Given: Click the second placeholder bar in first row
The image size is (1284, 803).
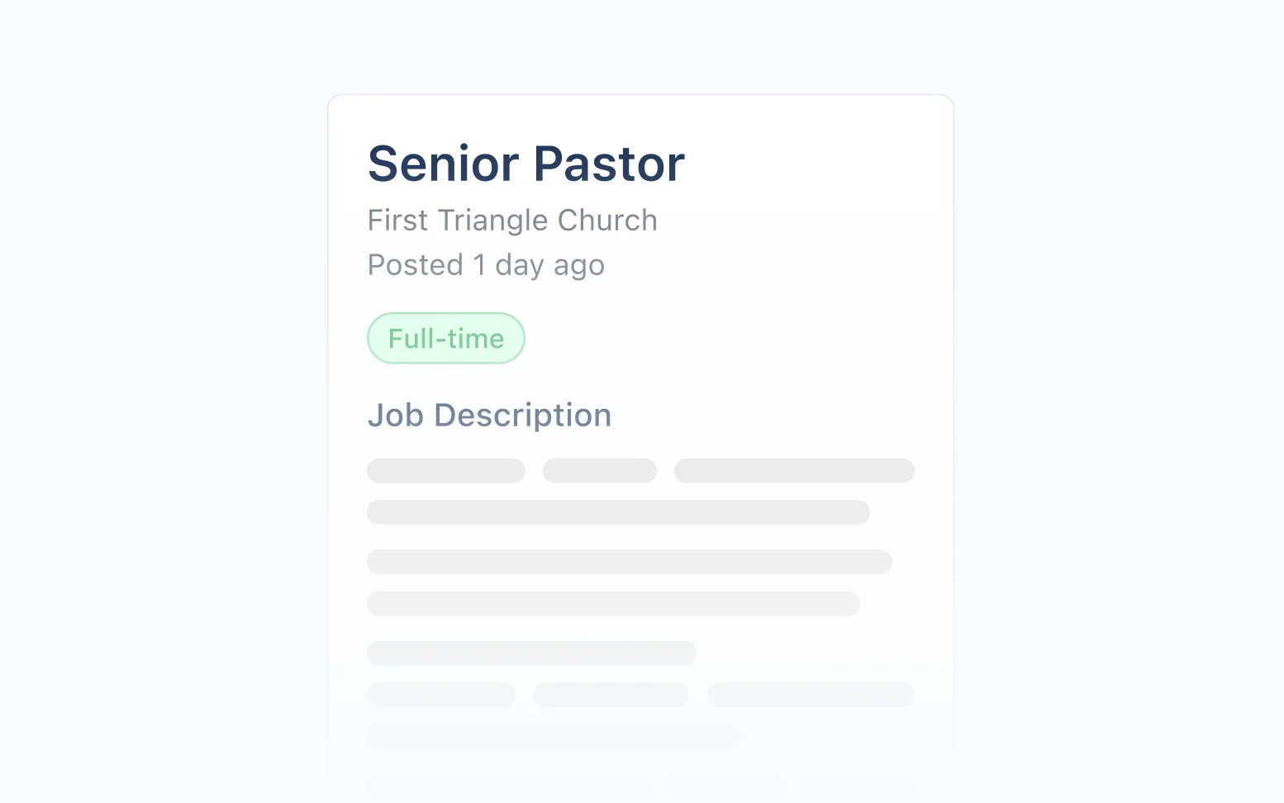Looking at the screenshot, I should (x=599, y=470).
